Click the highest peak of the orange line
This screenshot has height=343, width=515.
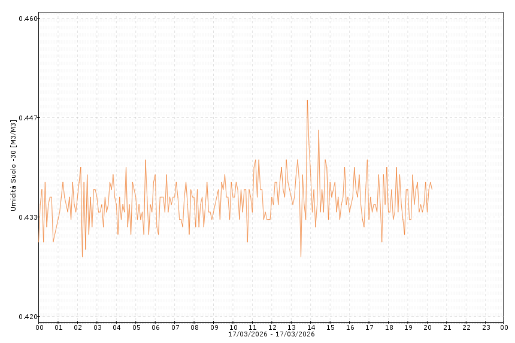pos(307,100)
